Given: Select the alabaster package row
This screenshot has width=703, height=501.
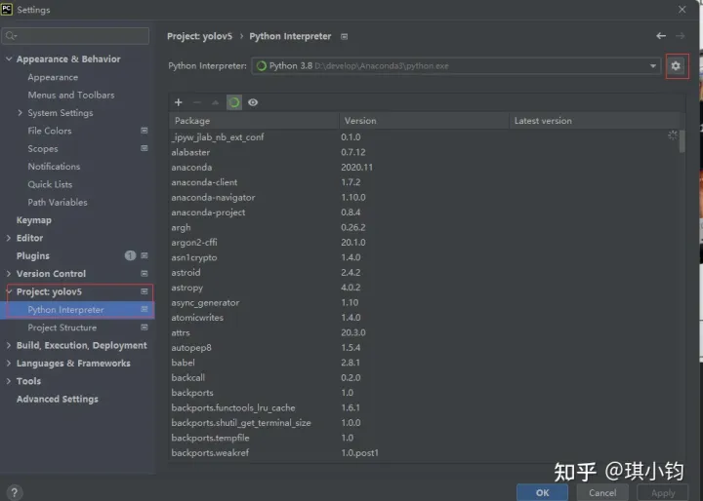Looking at the screenshot, I should pos(424,152).
